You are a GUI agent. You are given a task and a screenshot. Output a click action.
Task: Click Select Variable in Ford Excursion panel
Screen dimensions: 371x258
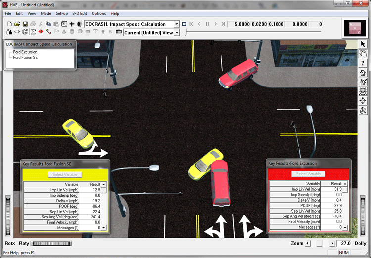click(x=308, y=174)
